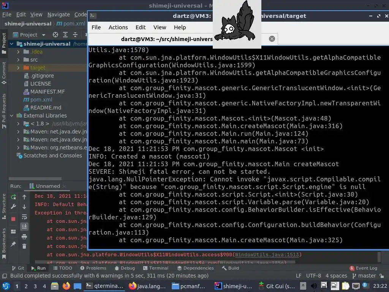This screenshot has width=389, height=292.
Task: Close the Unnamed run tab
Action: point(64,186)
